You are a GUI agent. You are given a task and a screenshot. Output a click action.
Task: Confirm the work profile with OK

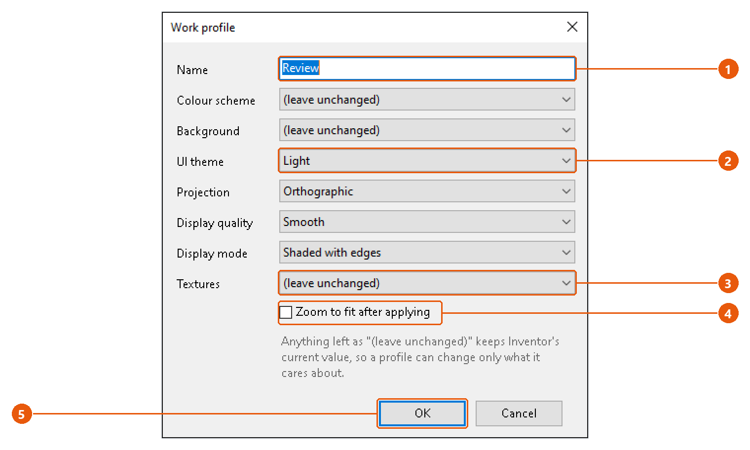coord(422,413)
